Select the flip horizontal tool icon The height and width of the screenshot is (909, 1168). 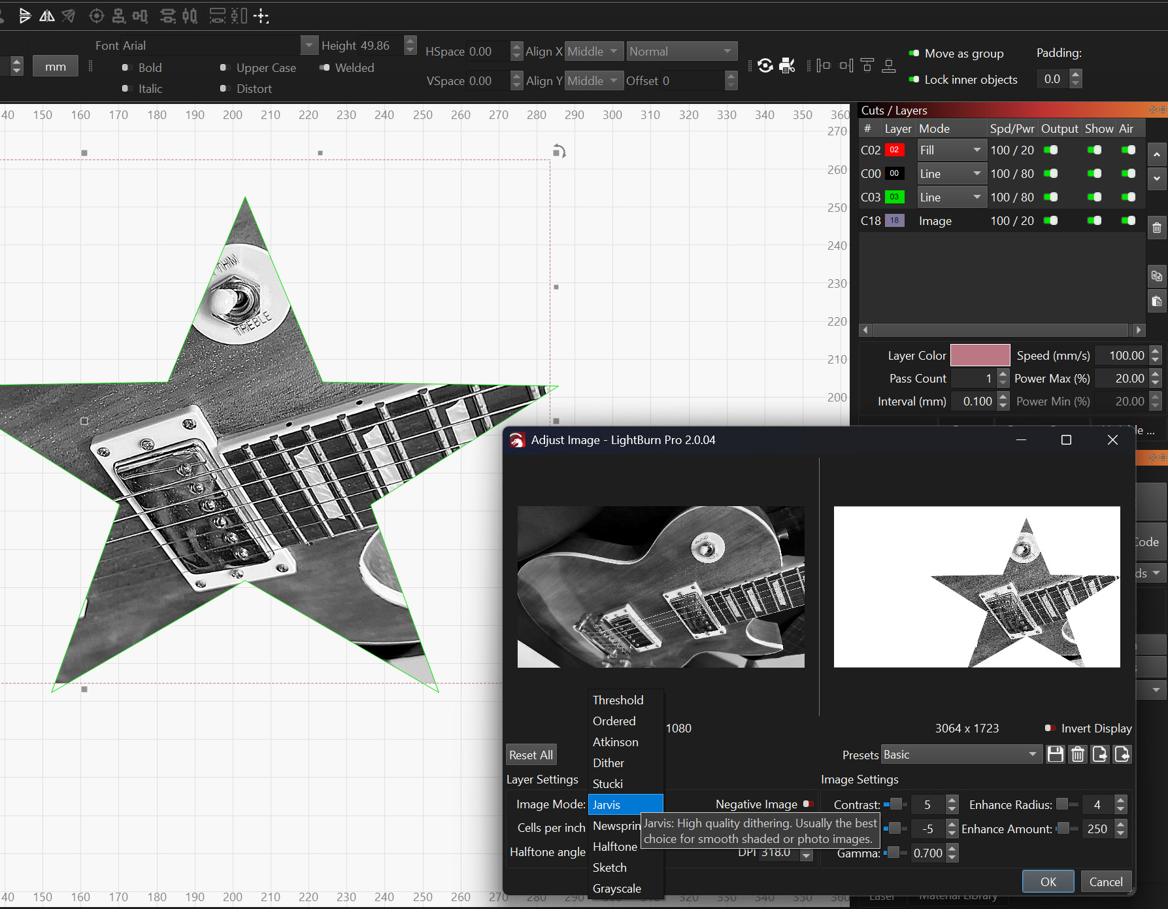click(x=47, y=16)
